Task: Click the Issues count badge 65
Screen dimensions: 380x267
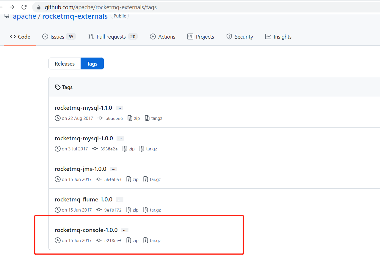Action: click(71, 37)
